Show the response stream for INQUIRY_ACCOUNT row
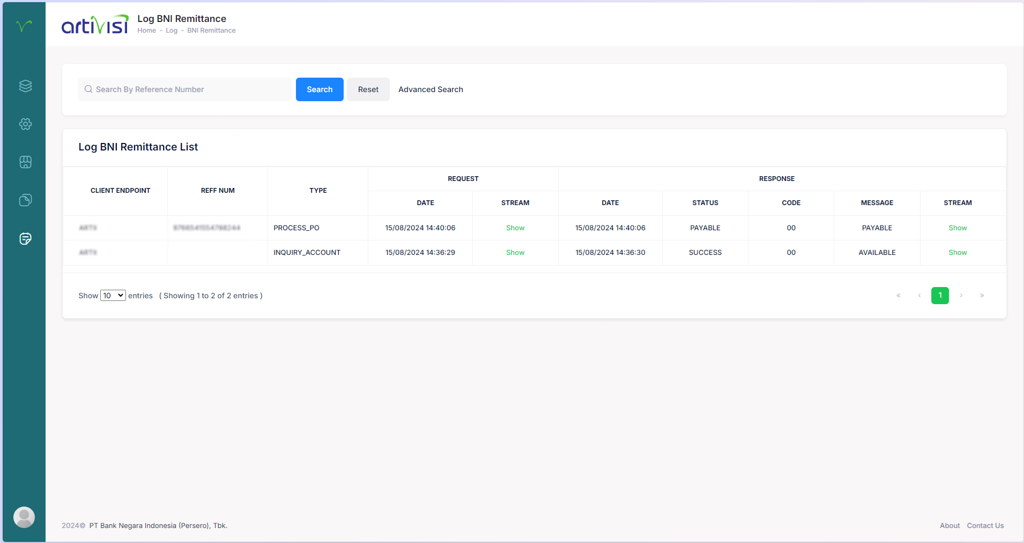Image resolution: width=1024 pixels, height=543 pixels. (957, 252)
